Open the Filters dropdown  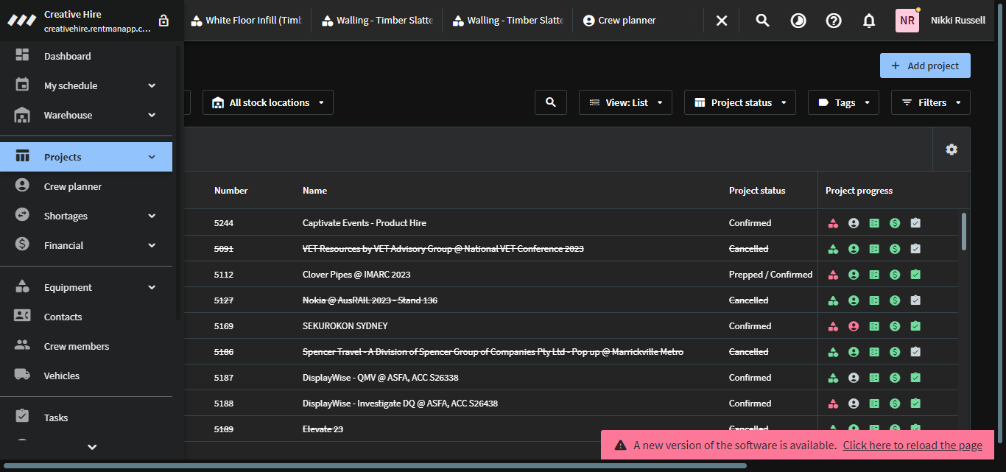point(931,102)
